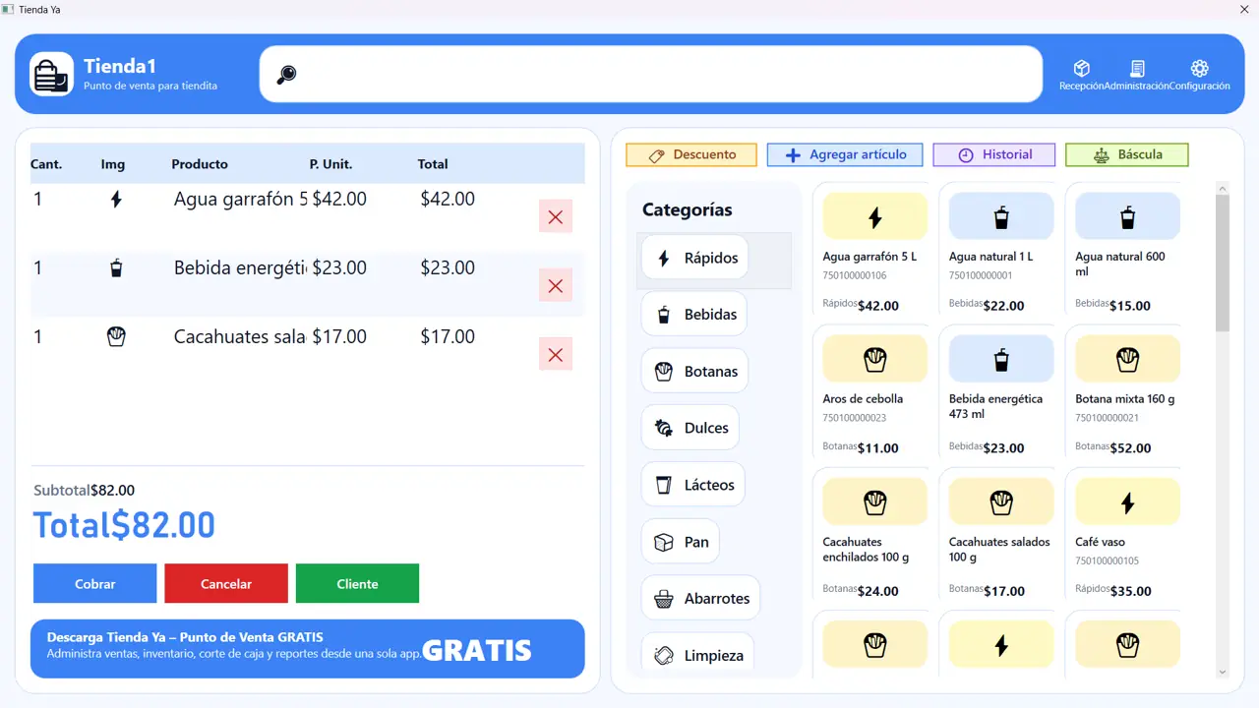
Task: Add Botana mixta 160 g product card
Action: tap(1127, 392)
